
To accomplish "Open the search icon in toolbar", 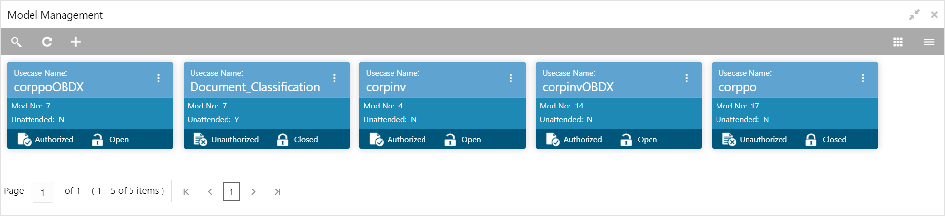I will (16, 42).
